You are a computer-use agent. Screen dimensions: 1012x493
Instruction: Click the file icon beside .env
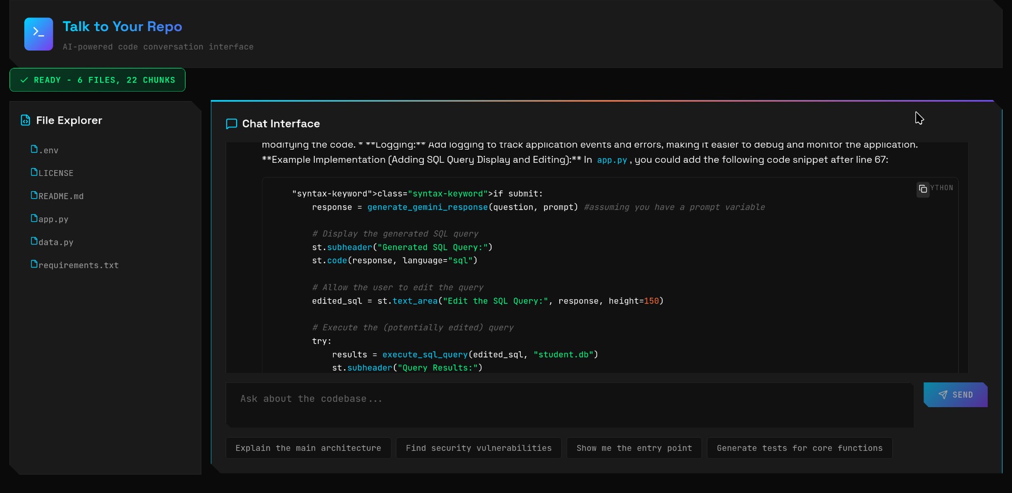coord(34,150)
